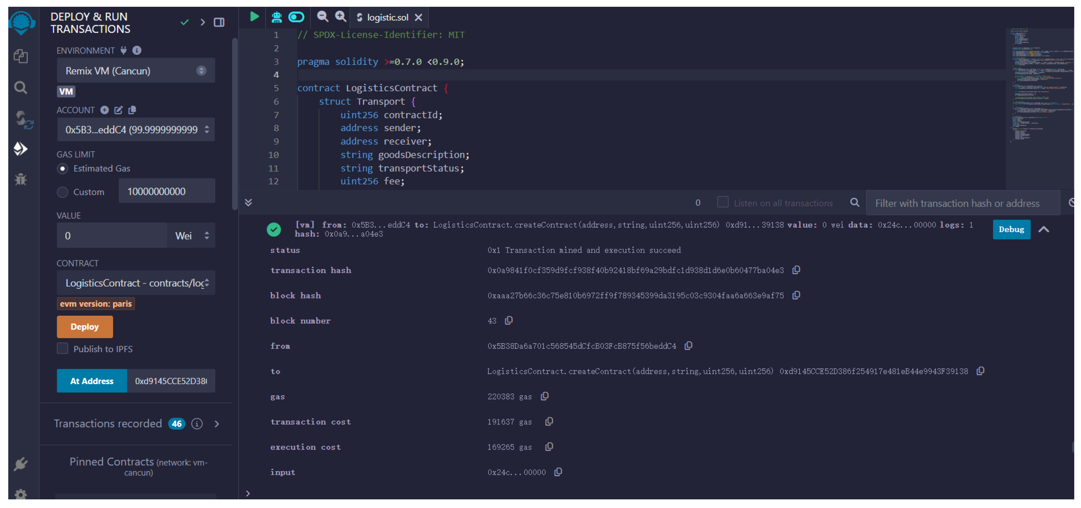Click the orange Deploy button
The height and width of the screenshot is (508, 1081).
(x=85, y=327)
